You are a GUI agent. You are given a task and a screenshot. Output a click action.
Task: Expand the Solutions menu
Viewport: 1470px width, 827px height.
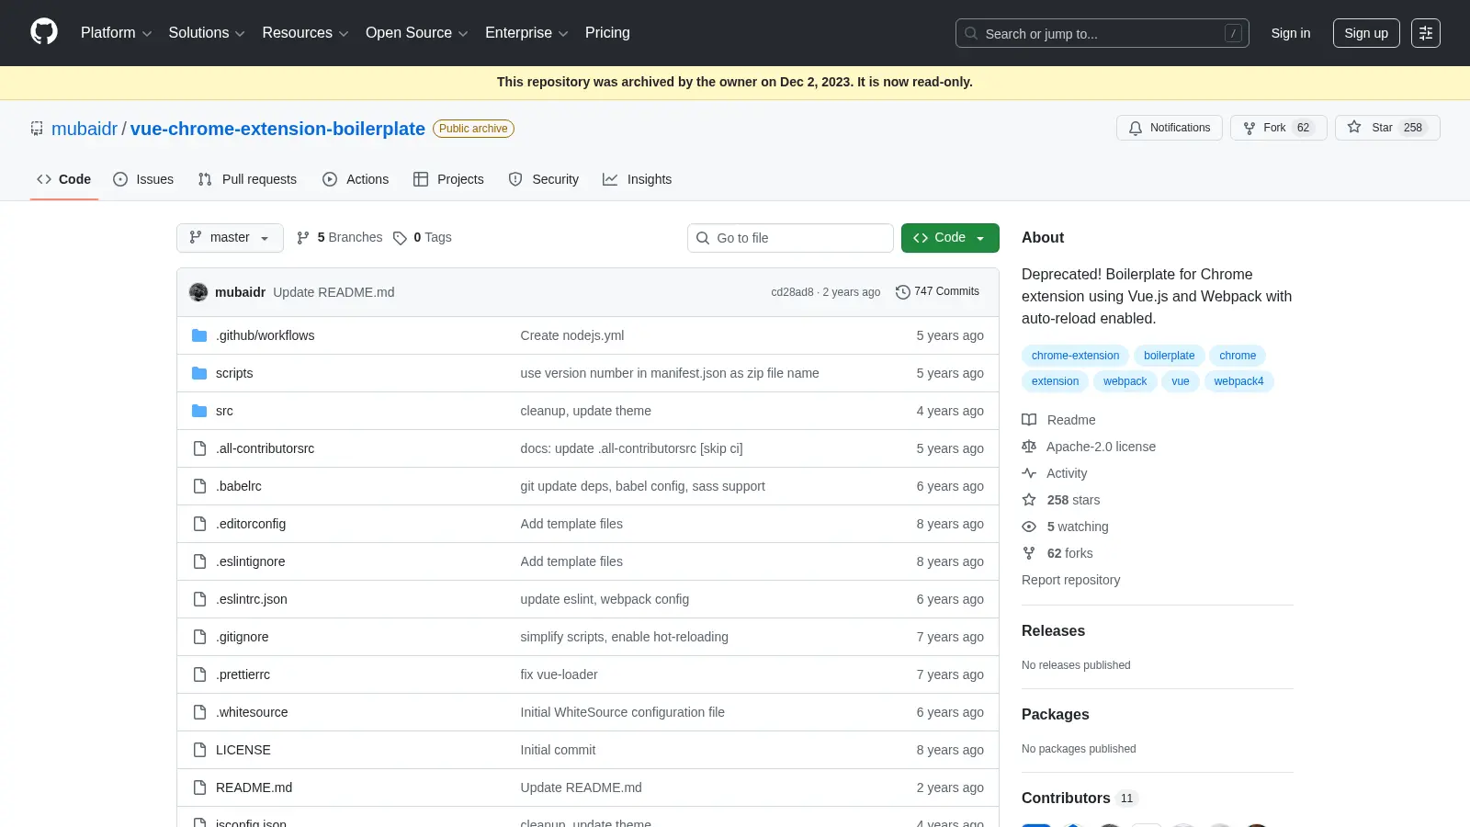pos(207,32)
